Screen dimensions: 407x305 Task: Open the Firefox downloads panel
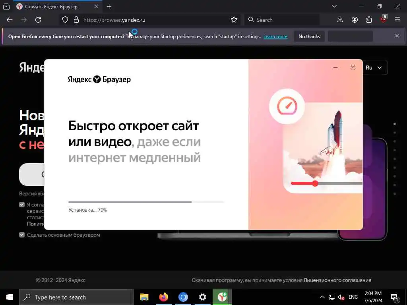coord(340,20)
